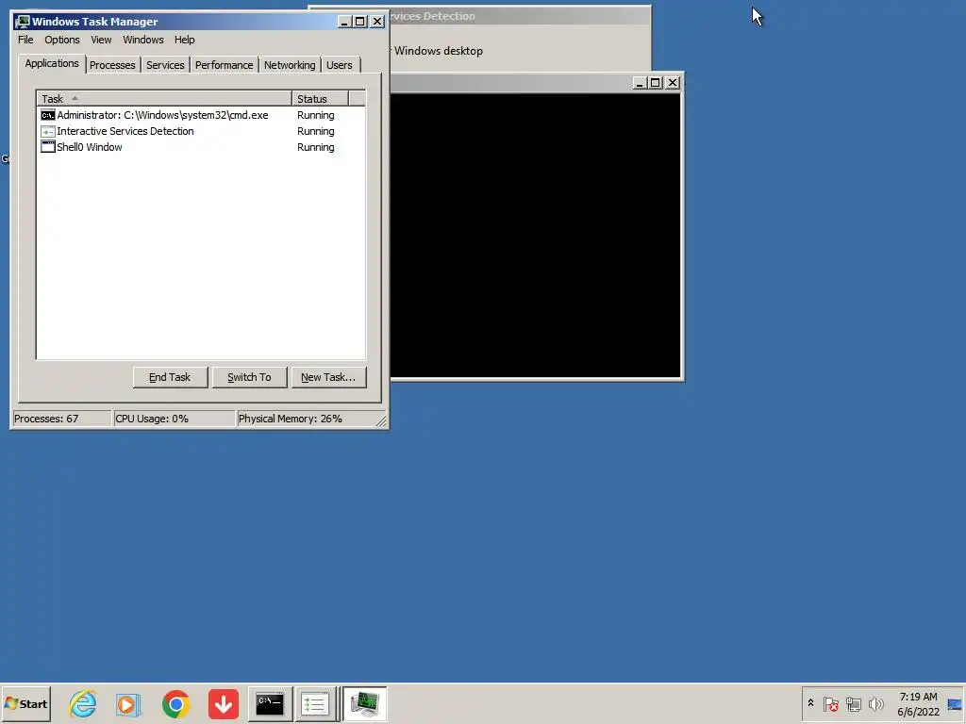This screenshot has width=966, height=724.
Task: Click the Show desktop tray icon
Action: (x=955, y=705)
